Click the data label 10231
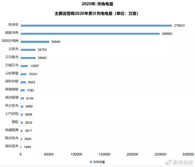This screenshot has width=195, height=167. [x=33, y=74]
